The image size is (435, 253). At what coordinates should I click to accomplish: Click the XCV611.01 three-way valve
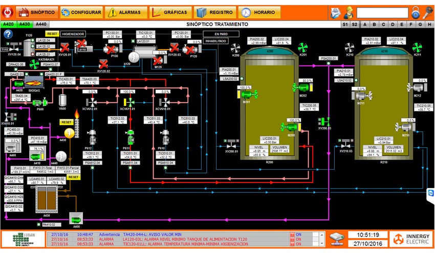tap(129, 101)
